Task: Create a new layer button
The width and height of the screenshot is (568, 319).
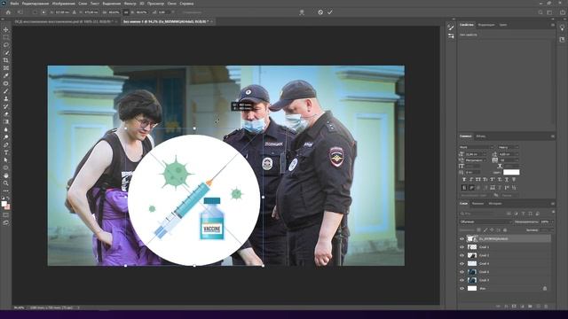Action: pos(538,307)
